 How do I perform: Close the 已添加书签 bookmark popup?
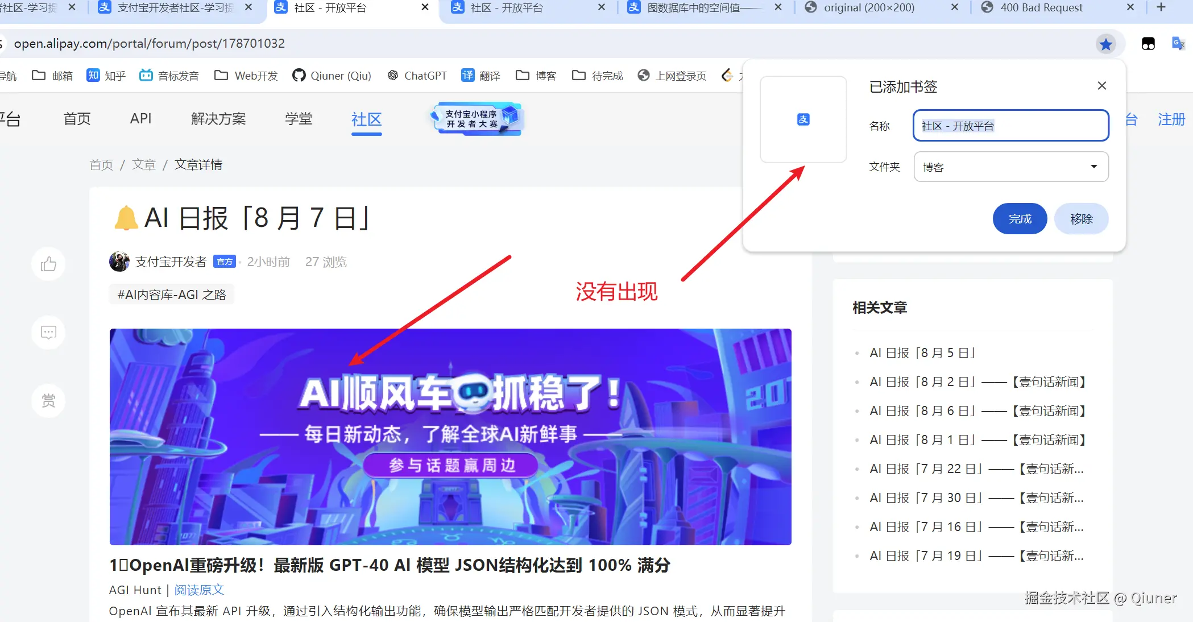(1101, 86)
